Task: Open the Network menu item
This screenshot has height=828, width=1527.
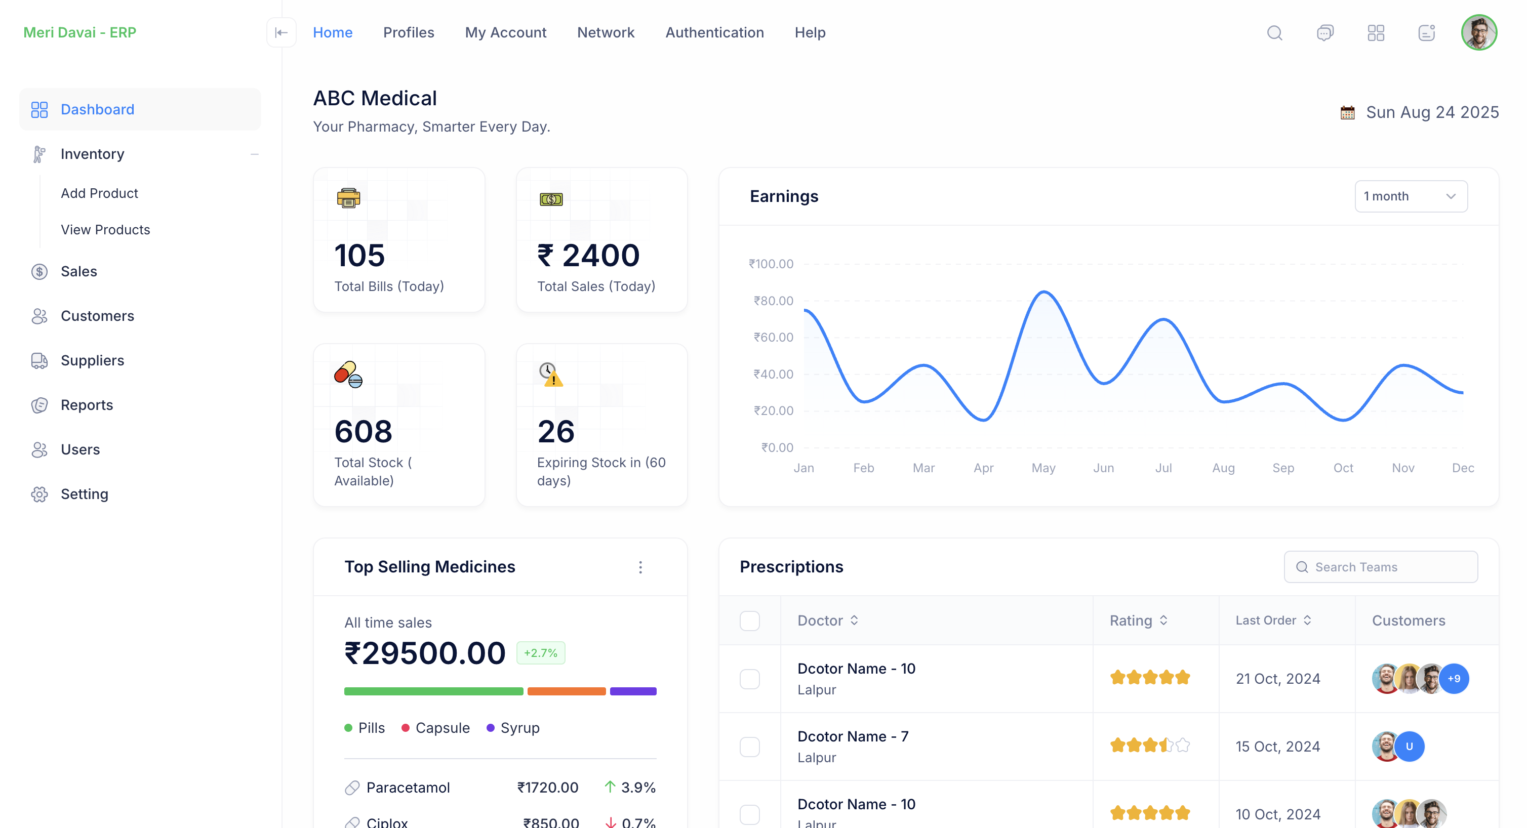Action: click(606, 32)
